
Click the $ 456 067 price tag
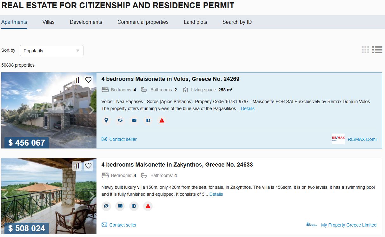27,143
